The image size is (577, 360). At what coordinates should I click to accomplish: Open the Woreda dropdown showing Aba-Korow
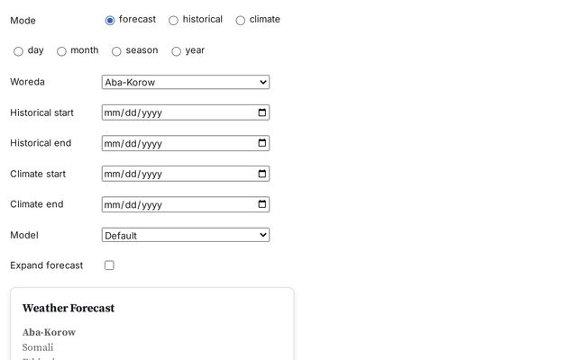point(185,82)
